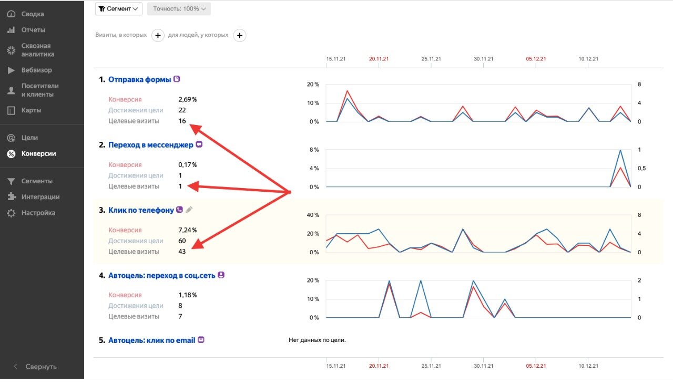Click the Интеграции puzzle icon

(x=11, y=197)
